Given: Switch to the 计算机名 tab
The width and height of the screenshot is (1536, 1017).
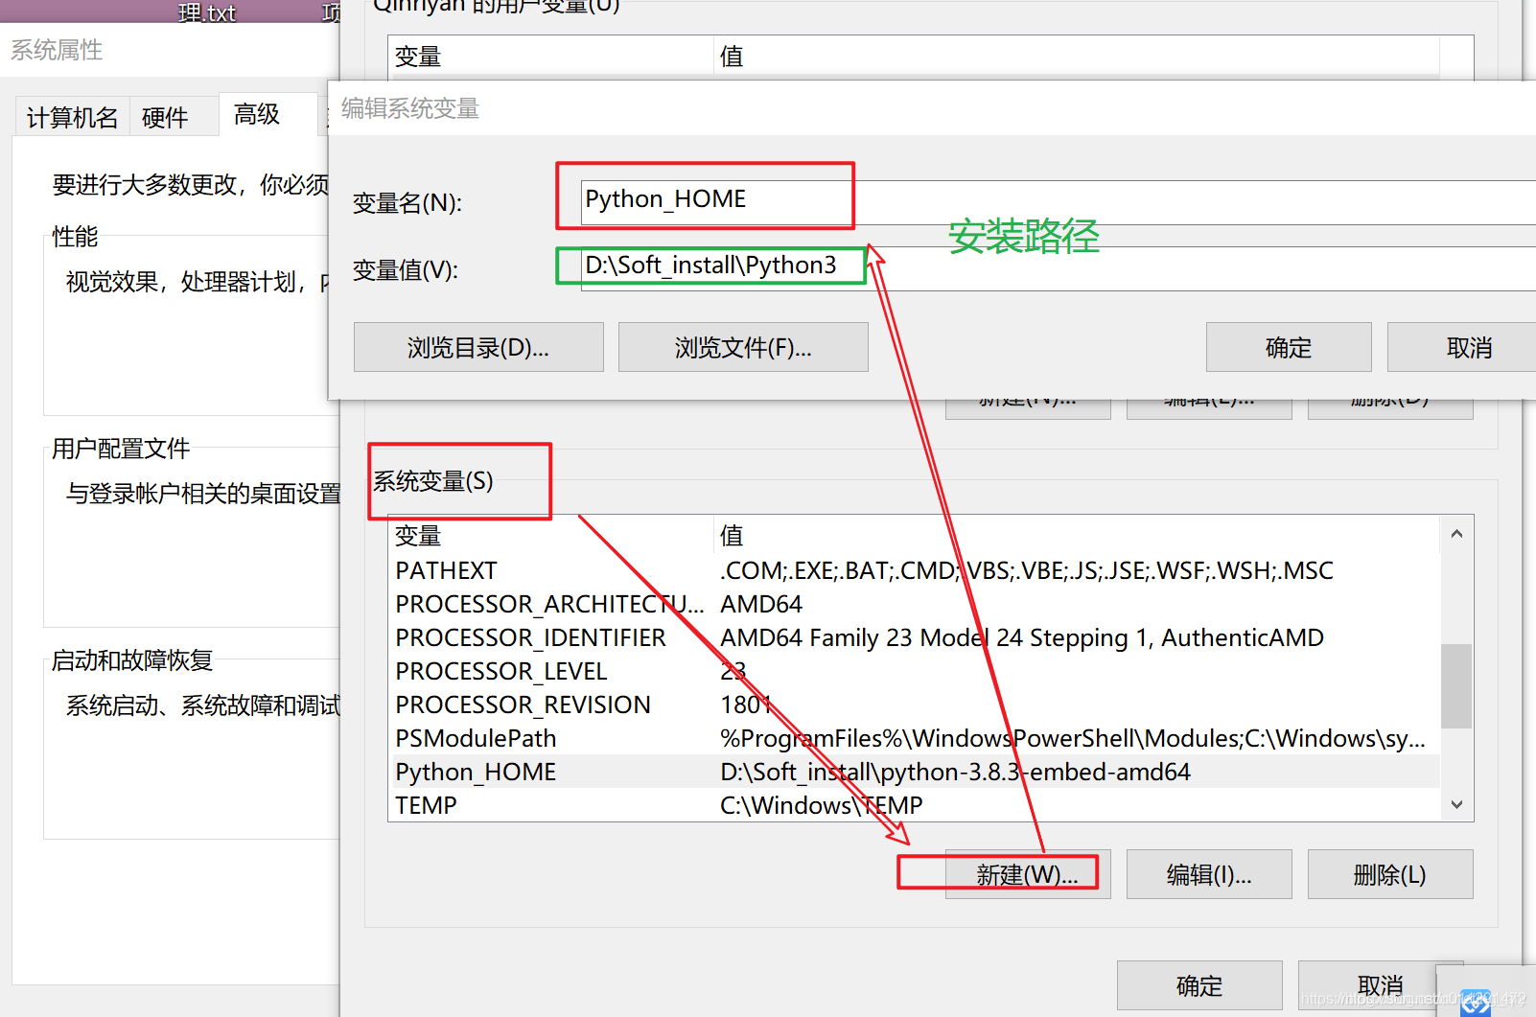Looking at the screenshot, I should (73, 117).
